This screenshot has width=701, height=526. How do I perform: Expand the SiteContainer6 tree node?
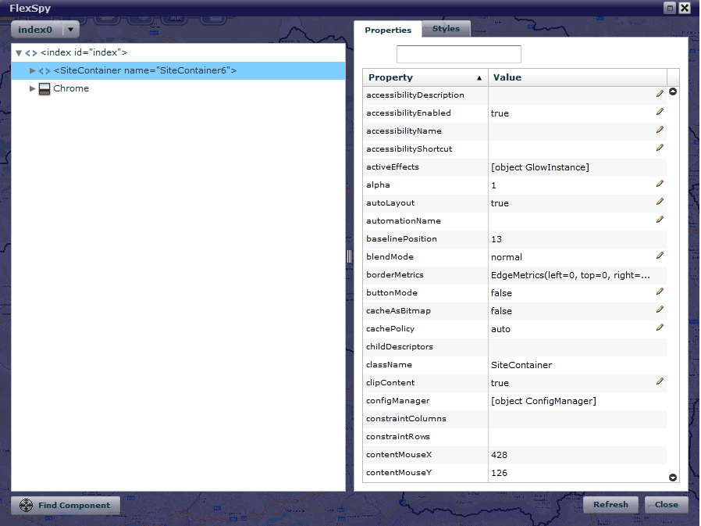point(32,71)
